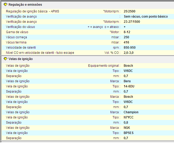This screenshot has height=143, width=174.
Task: Click the value 8-12
Action: coord(127,32)
